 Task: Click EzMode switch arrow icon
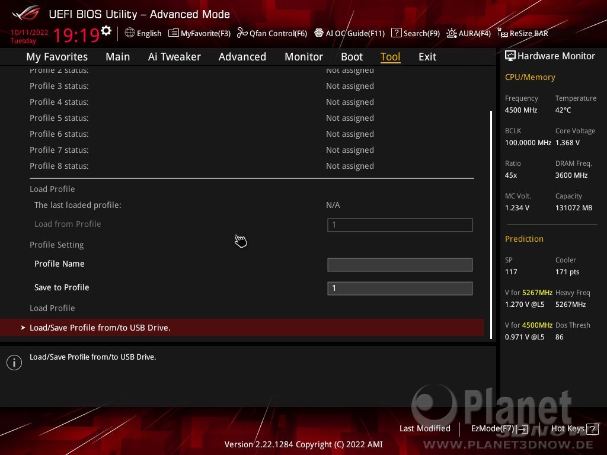tap(523, 429)
